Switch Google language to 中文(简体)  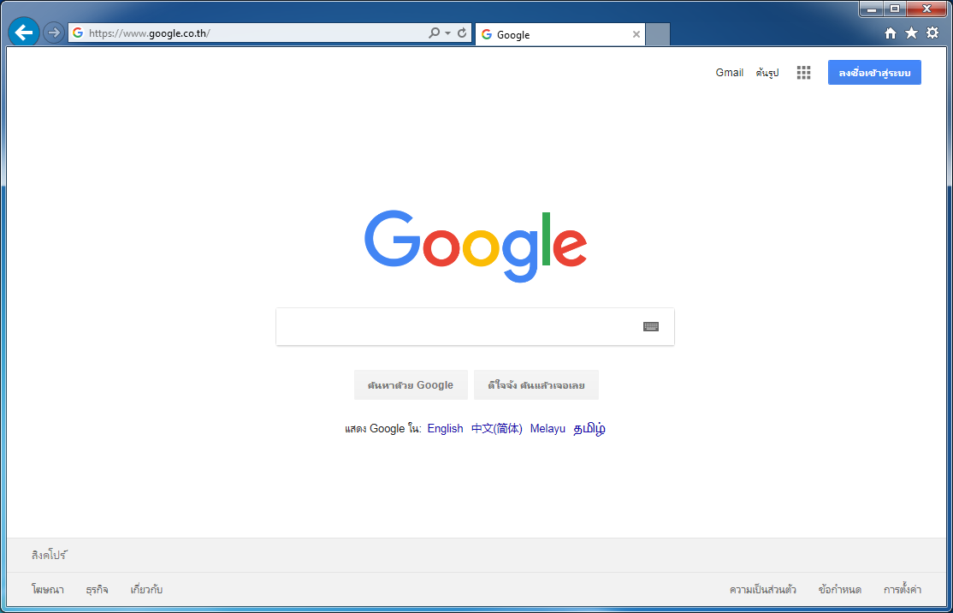496,429
